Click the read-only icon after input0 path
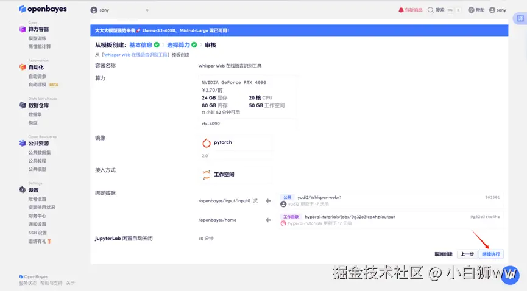Viewport: 527px width, 291px height. coord(255,201)
